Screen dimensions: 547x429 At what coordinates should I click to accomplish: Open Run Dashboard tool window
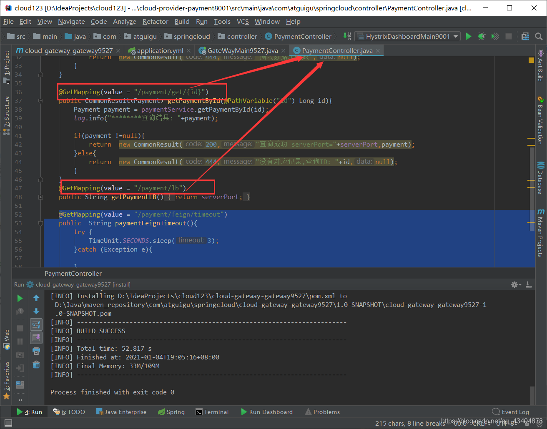pyautogui.click(x=267, y=412)
